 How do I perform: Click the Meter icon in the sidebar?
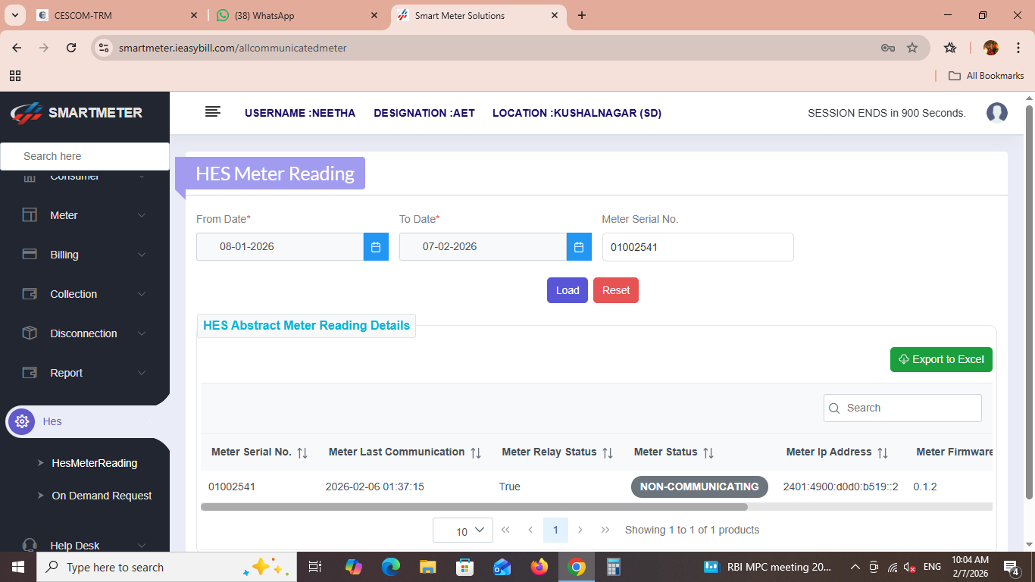point(30,215)
